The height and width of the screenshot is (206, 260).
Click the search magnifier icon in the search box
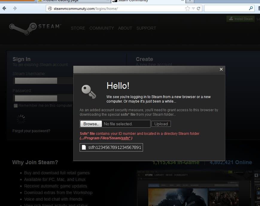point(251,8)
